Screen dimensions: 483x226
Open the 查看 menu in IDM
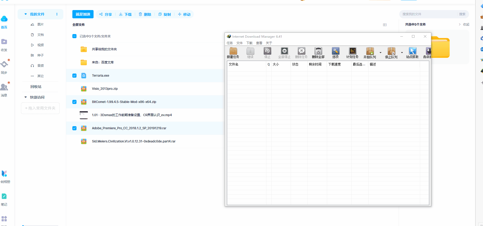[x=259, y=43]
